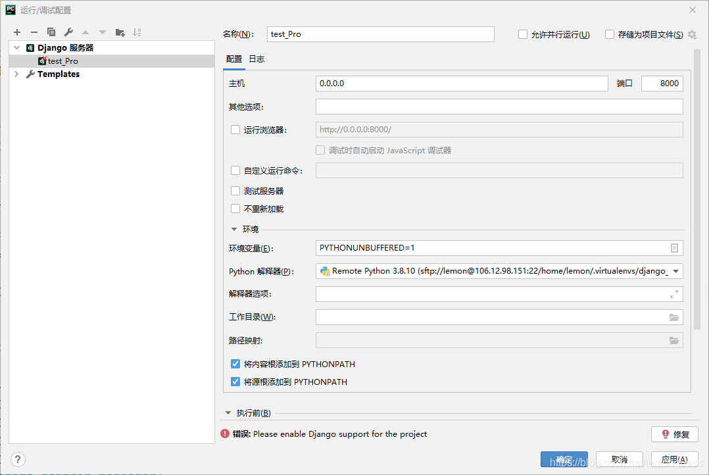Check the test server option
Screen dimensions: 709x475
235,191
